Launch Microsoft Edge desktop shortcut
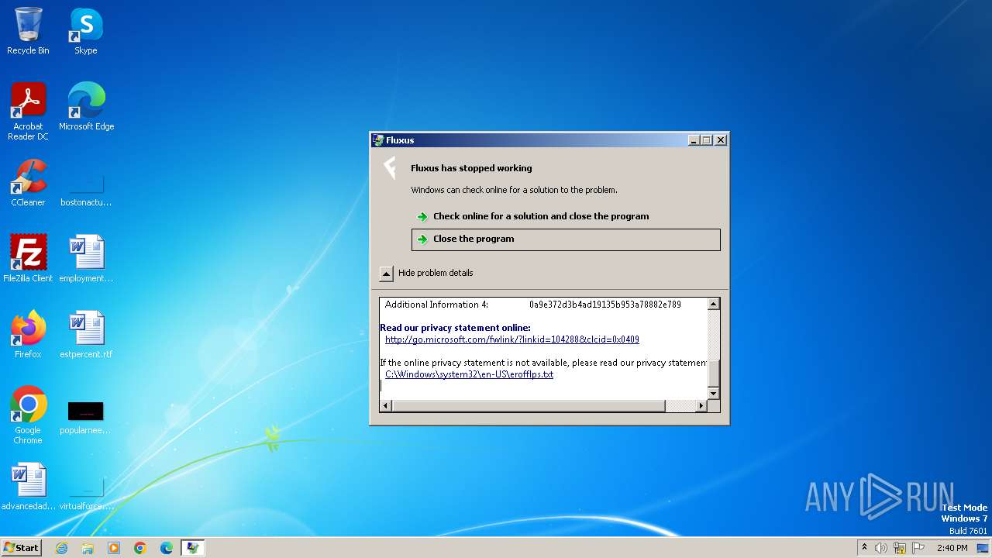 [86, 106]
